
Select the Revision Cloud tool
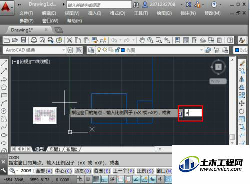point(4,119)
